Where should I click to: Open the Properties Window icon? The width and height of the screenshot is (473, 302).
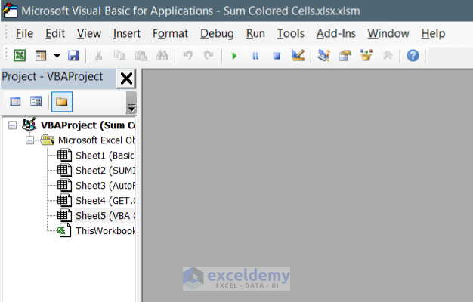point(345,55)
